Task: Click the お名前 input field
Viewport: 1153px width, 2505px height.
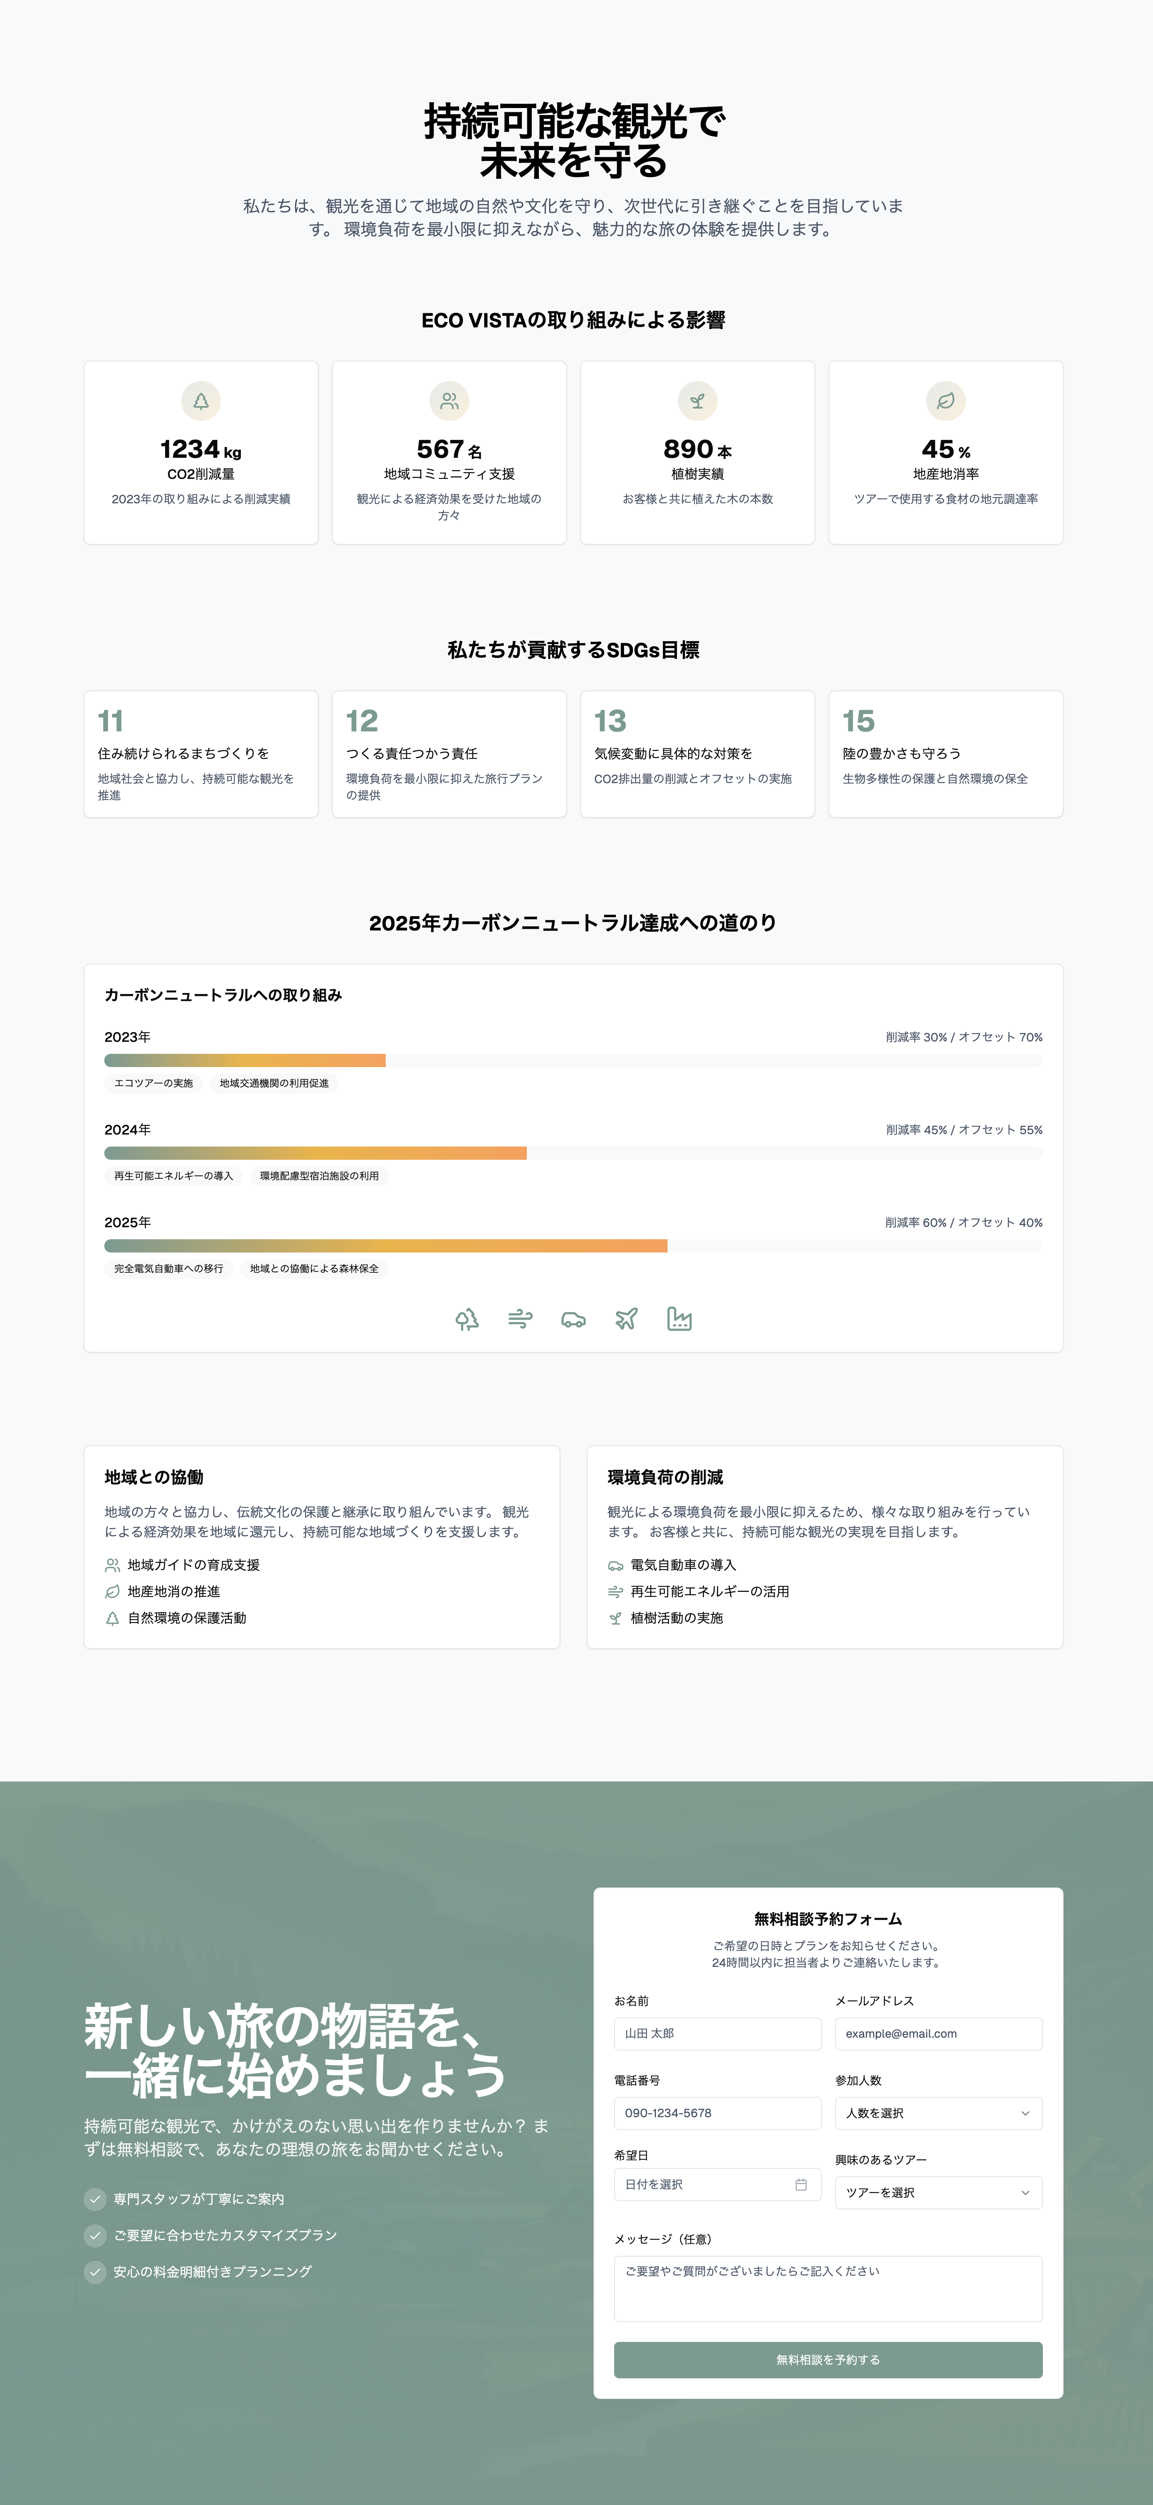Action: pyautogui.click(x=718, y=2034)
